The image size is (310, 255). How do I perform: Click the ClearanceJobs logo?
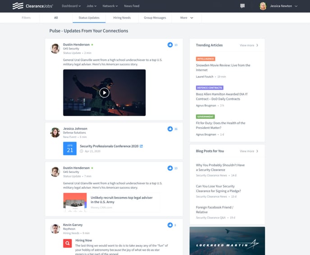(x=32, y=6)
